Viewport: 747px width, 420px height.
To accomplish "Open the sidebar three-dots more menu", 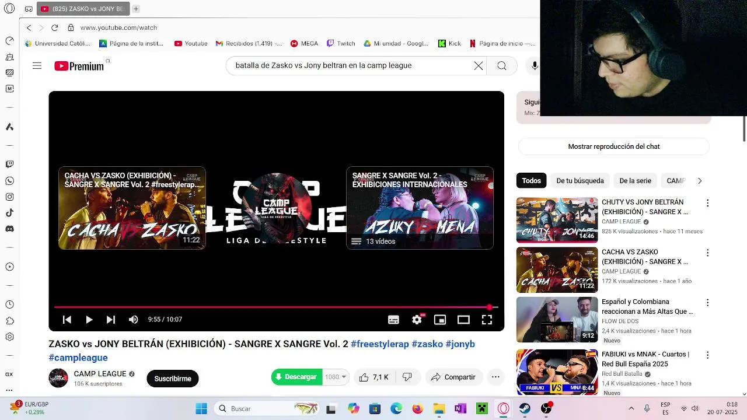I will pyautogui.click(x=9, y=390).
